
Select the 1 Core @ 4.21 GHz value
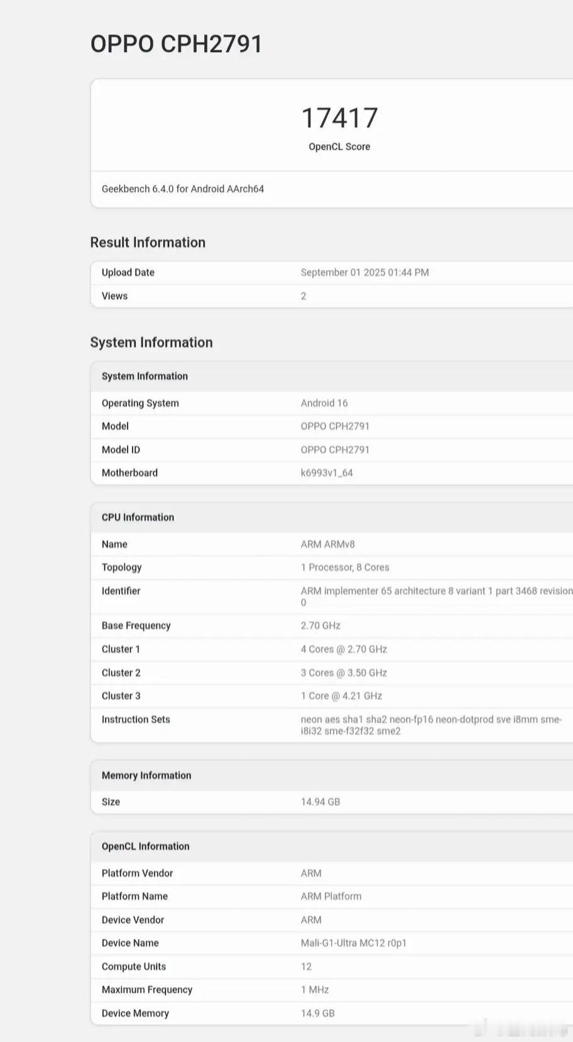click(341, 696)
